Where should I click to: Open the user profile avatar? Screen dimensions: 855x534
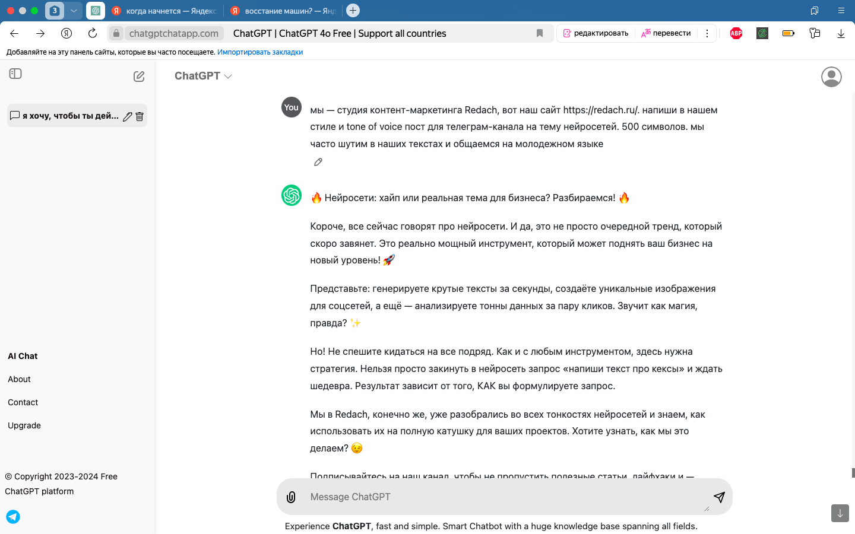831,77
